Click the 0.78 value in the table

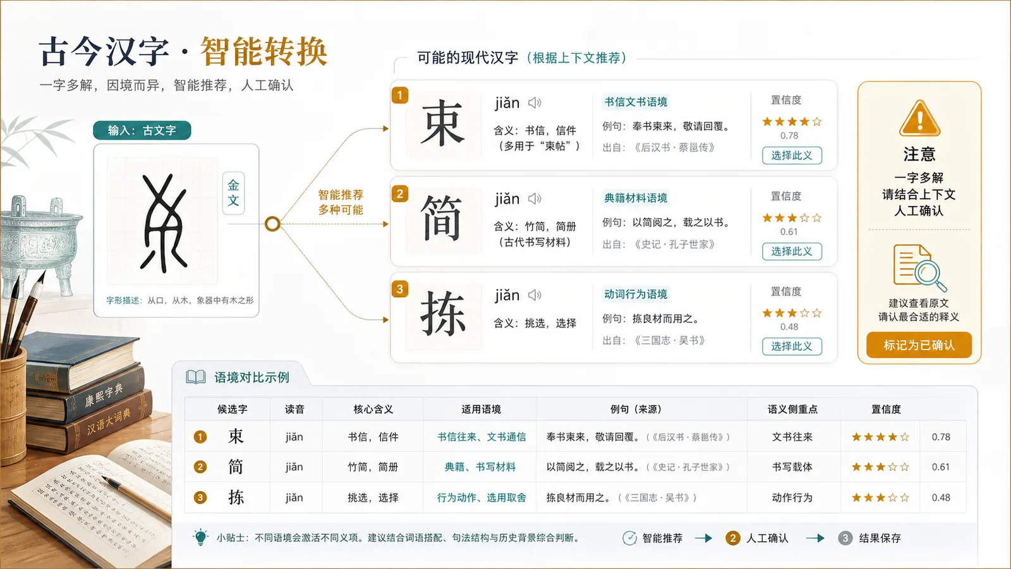[x=941, y=437]
